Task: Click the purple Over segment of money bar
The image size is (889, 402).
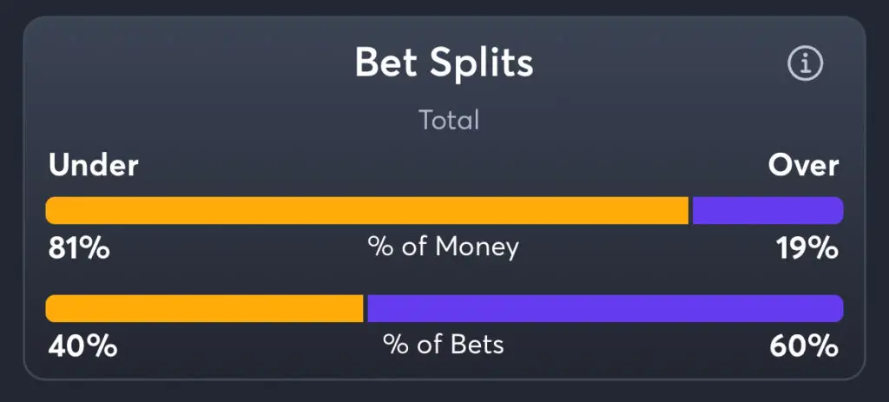Action: (x=767, y=210)
